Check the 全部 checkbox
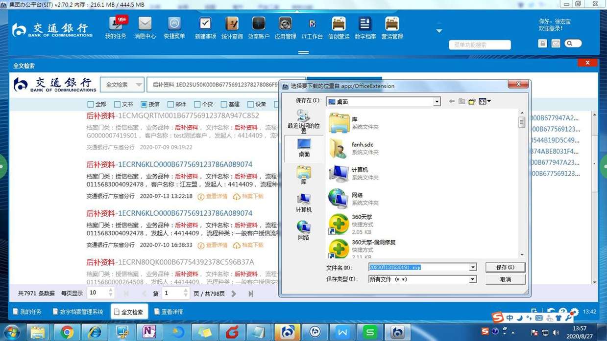Screen dimensions: 607x341 point(91,104)
